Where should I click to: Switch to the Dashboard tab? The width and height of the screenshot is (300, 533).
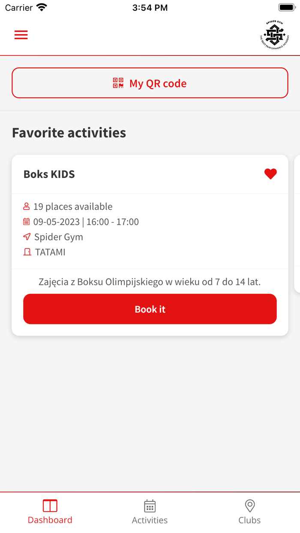50,512
